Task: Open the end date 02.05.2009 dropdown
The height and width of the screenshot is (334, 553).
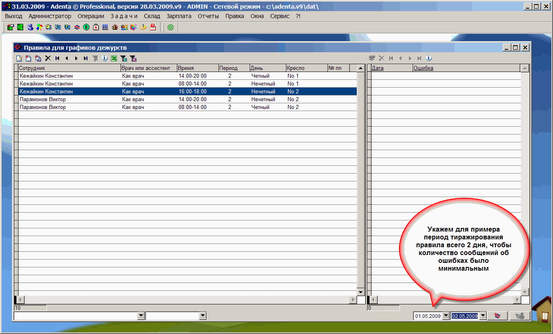Action: pos(483,316)
